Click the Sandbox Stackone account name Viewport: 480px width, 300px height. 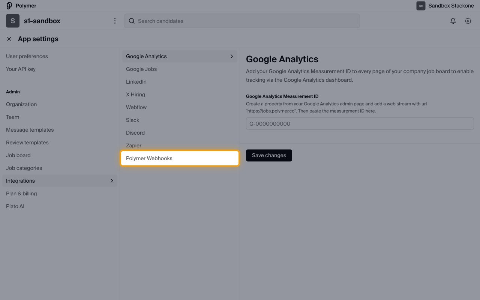click(x=451, y=6)
